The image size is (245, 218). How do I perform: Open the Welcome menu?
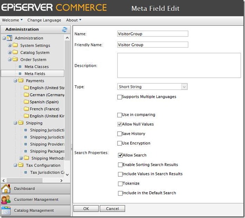point(12,20)
